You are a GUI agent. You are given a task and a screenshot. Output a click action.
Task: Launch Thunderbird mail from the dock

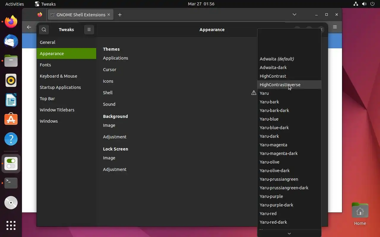pyautogui.click(x=11, y=41)
